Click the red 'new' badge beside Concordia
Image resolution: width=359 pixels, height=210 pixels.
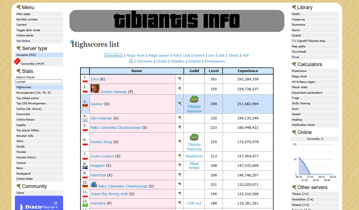tap(17, 62)
